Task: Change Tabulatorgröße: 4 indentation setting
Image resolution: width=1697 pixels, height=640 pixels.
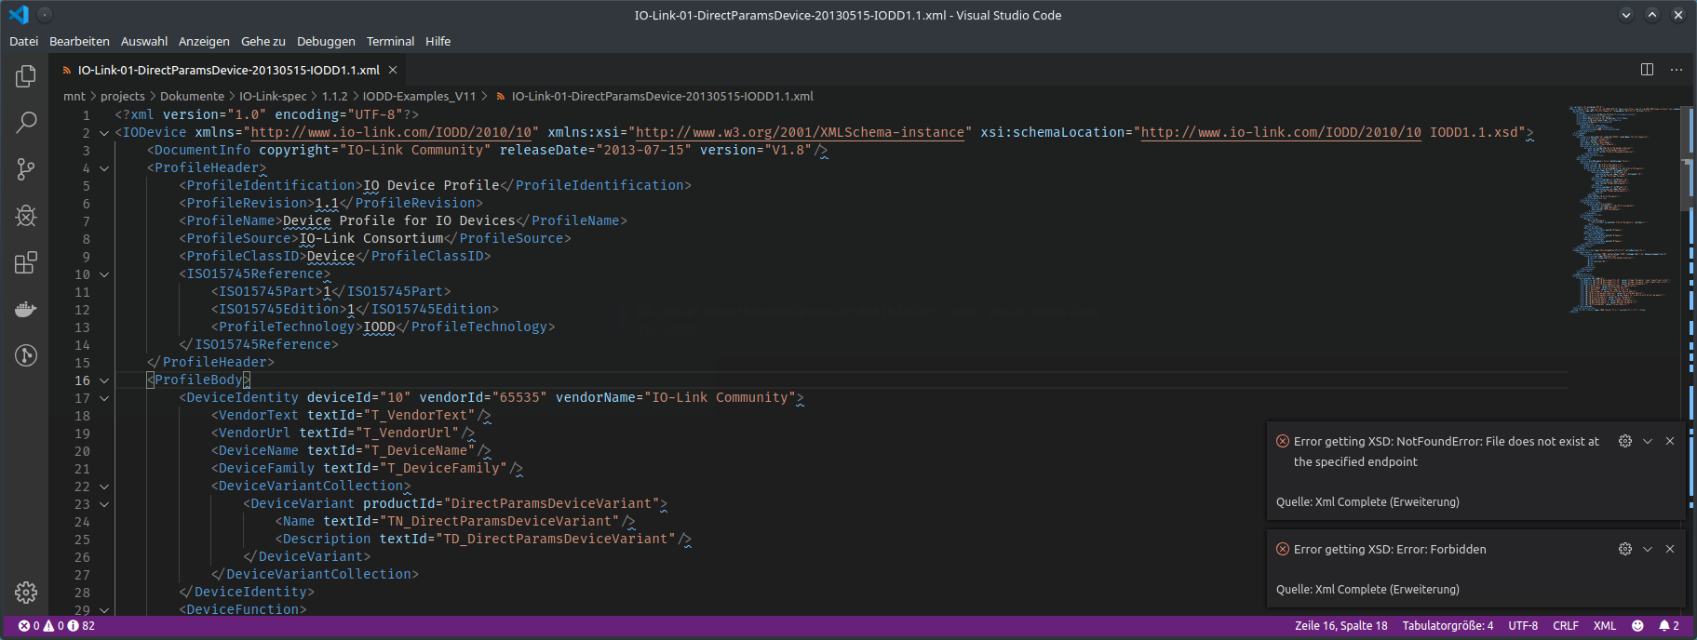Action: 1448,626
